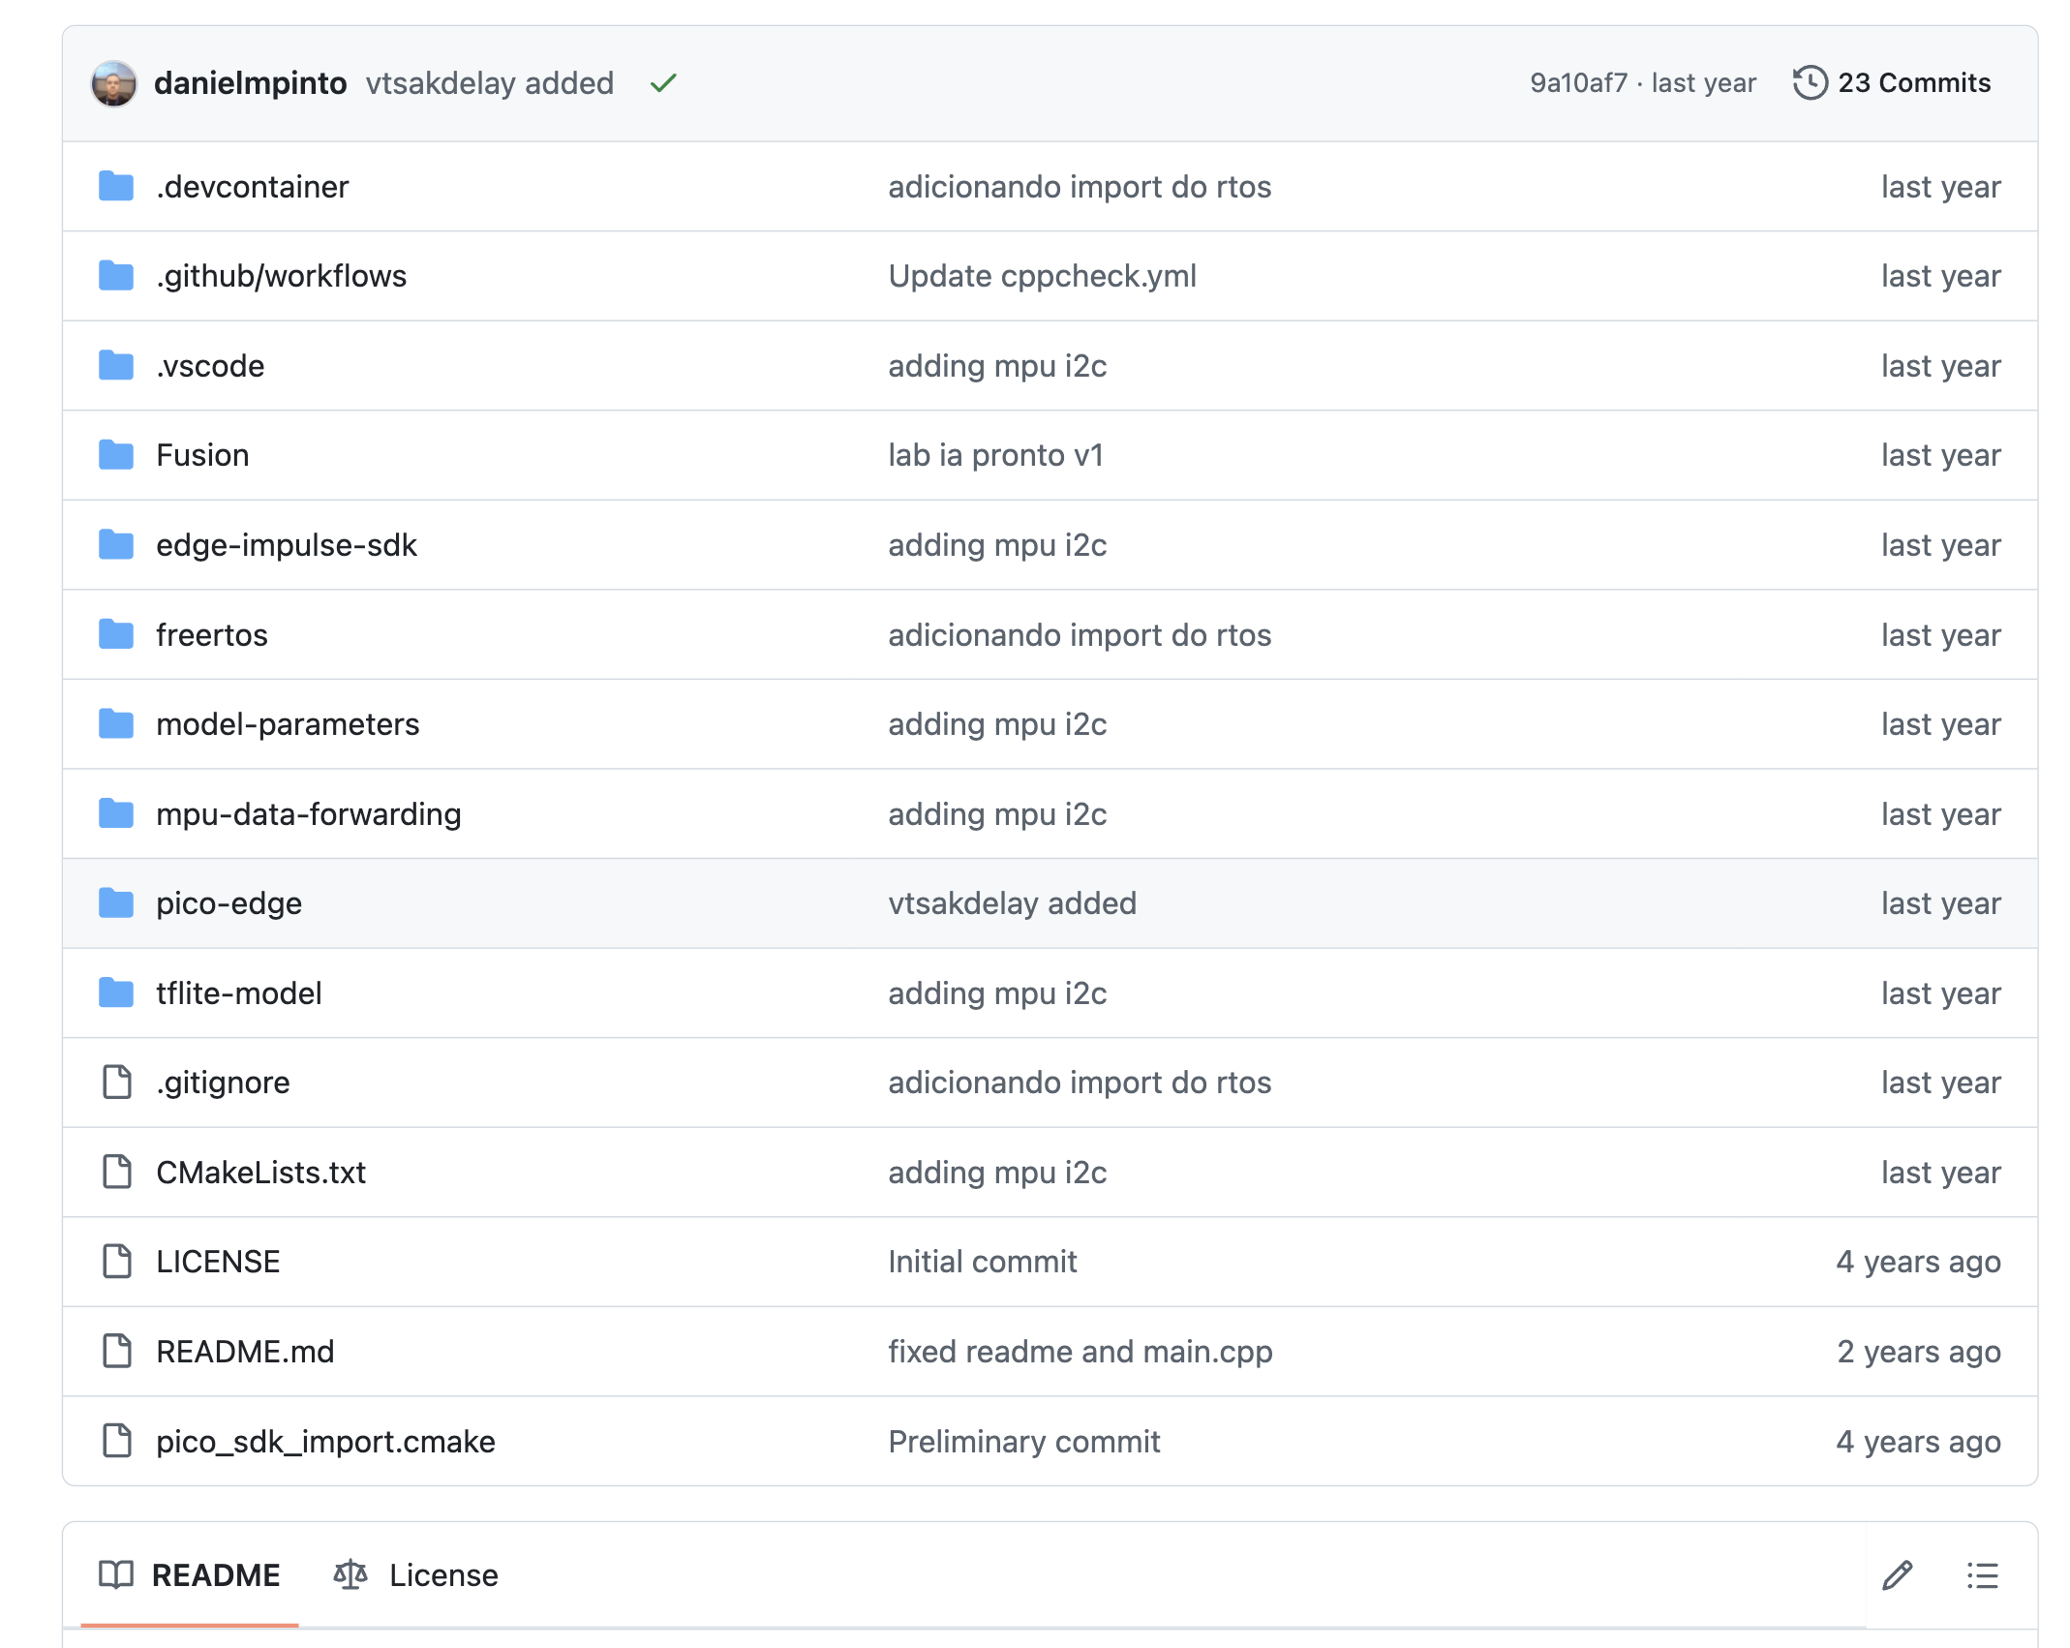Screen dimensions: 2070x1648
Task: Click the .devcontainer folder icon
Action: tap(116, 186)
